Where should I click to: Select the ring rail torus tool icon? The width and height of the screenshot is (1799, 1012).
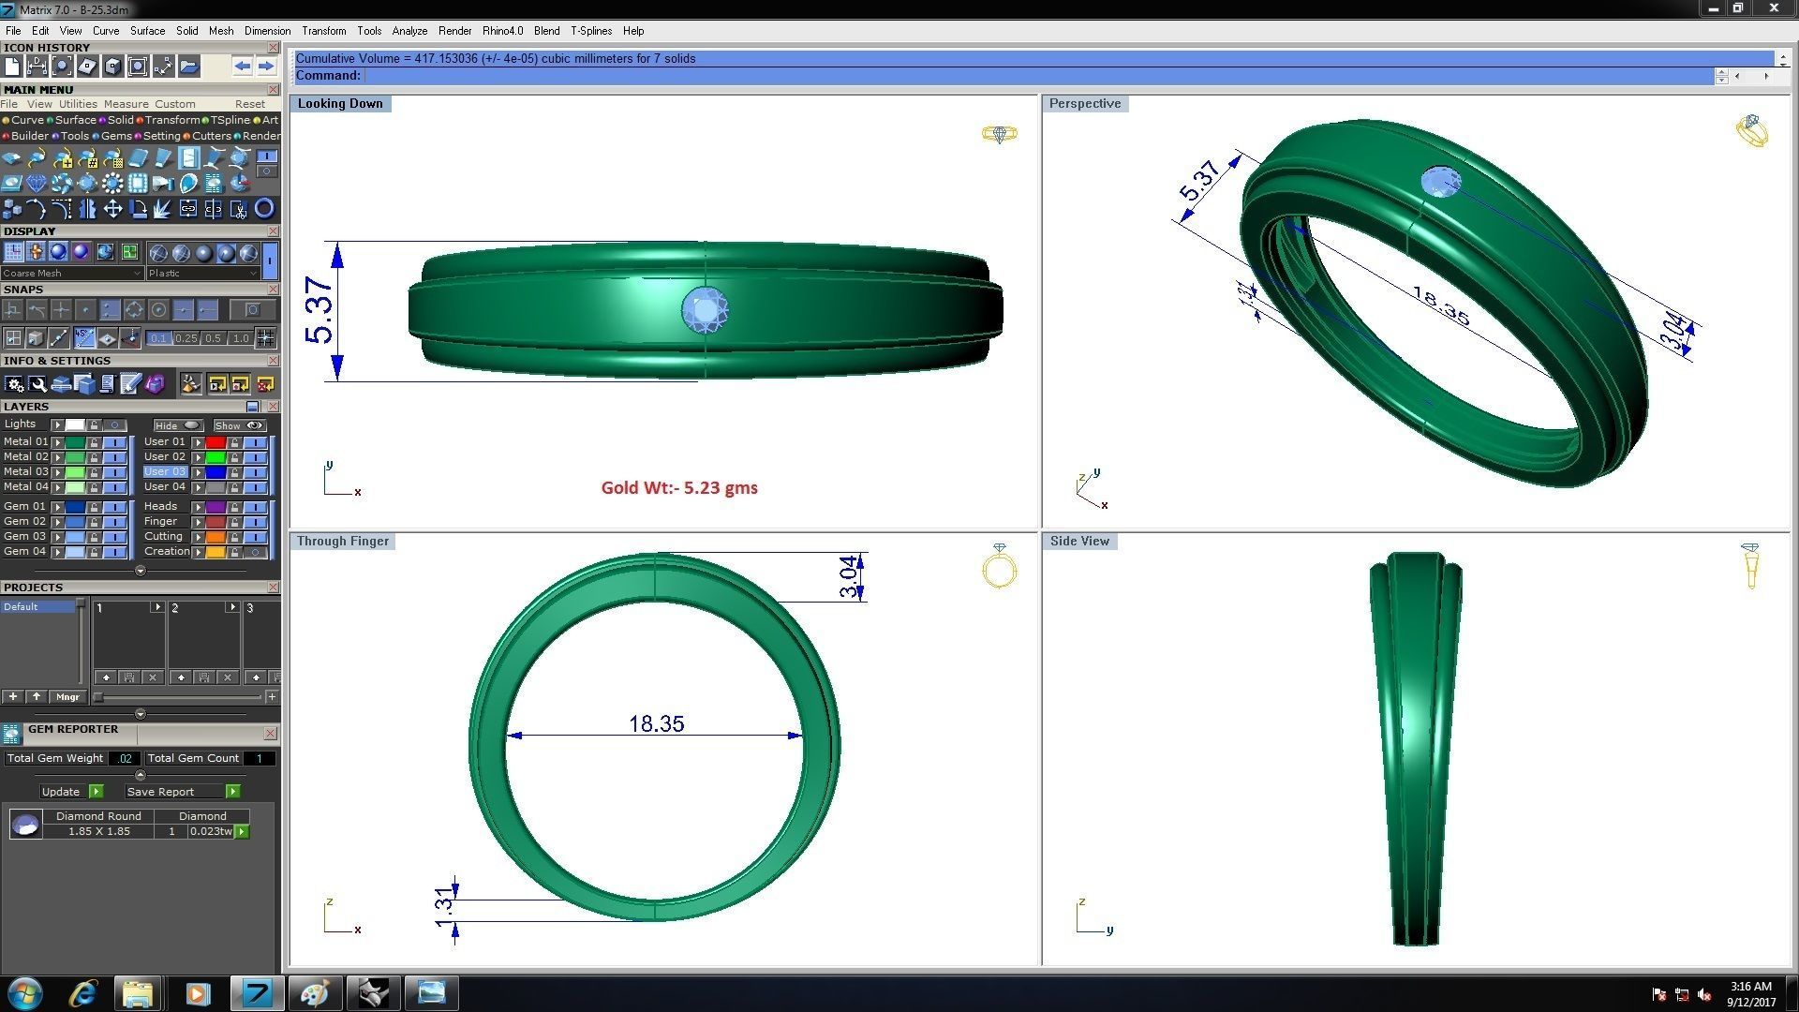(264, 208)
